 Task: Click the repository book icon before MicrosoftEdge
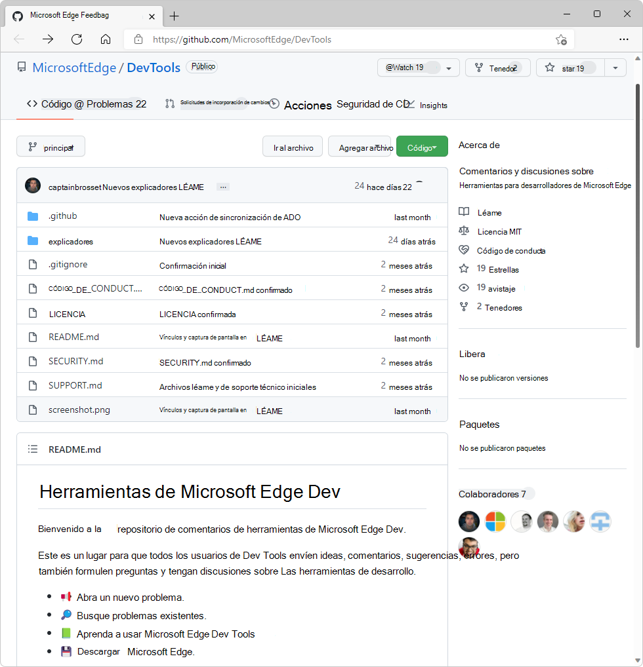(22, 66)
